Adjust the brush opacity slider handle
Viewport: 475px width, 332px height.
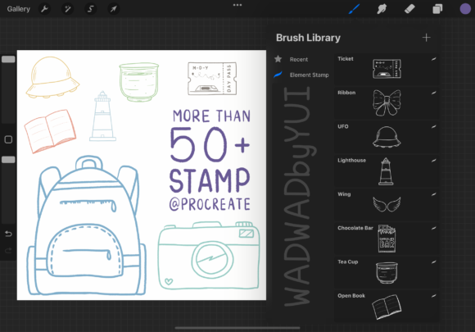(8, 160)
